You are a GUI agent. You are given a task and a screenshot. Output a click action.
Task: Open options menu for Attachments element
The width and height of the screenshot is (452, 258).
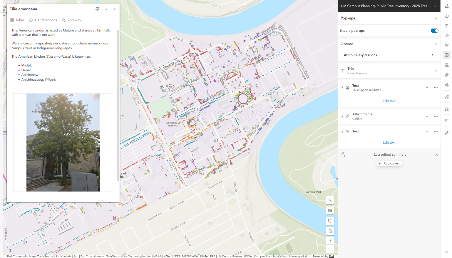(x=436, y=116)
